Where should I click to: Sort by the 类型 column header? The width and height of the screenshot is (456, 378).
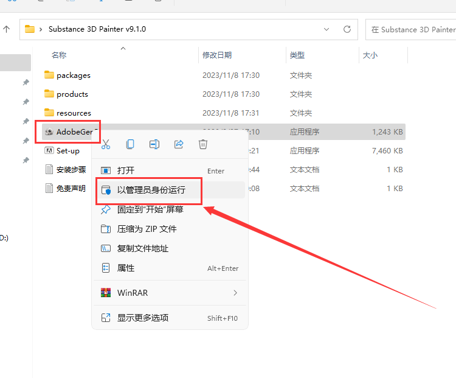pos(297,55)
